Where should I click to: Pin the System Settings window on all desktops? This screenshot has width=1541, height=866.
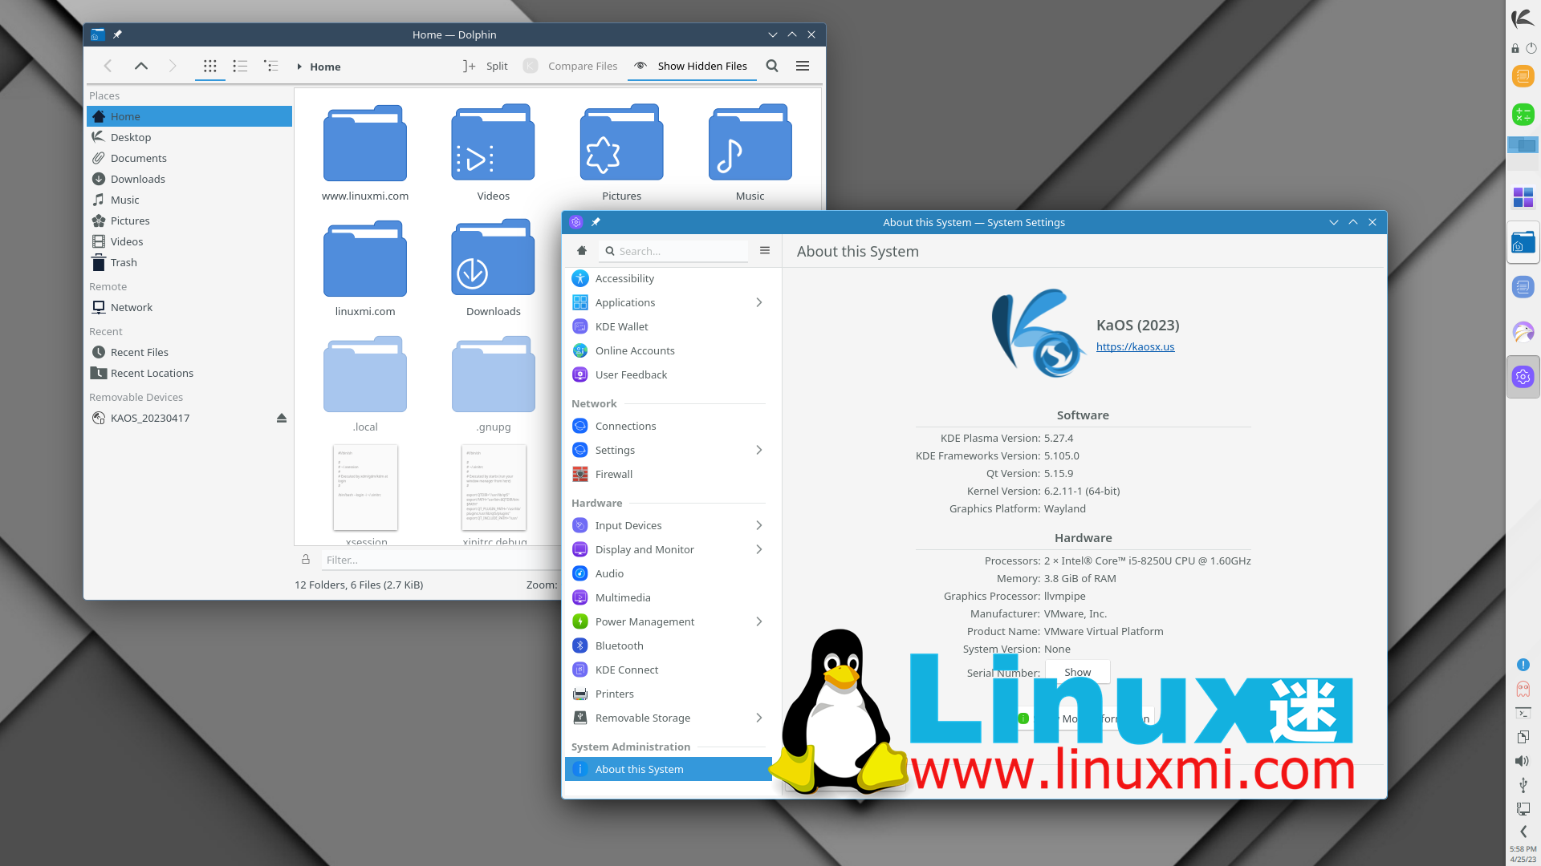point(596,222)
